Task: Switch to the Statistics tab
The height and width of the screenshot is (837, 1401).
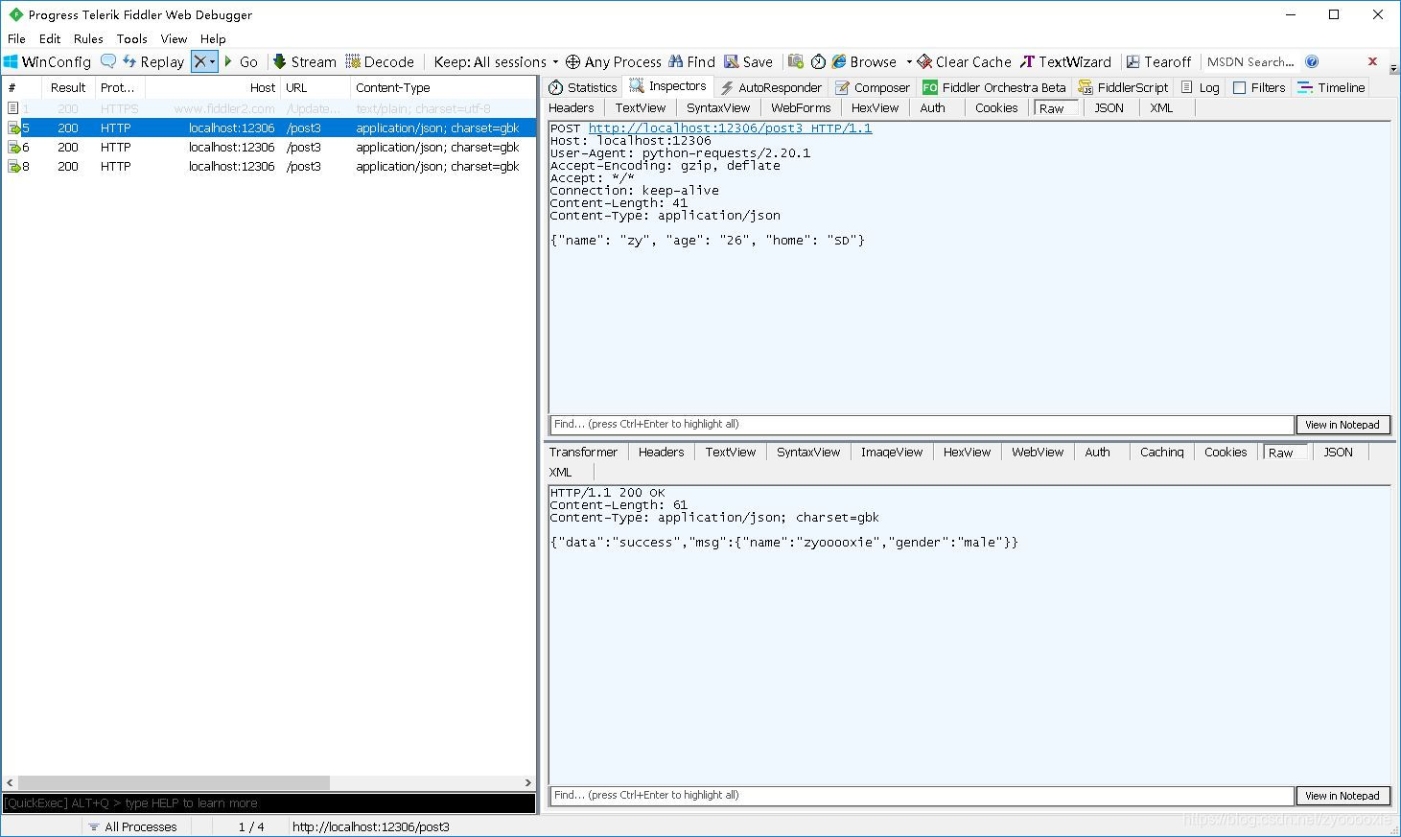Action: (582, 87)
